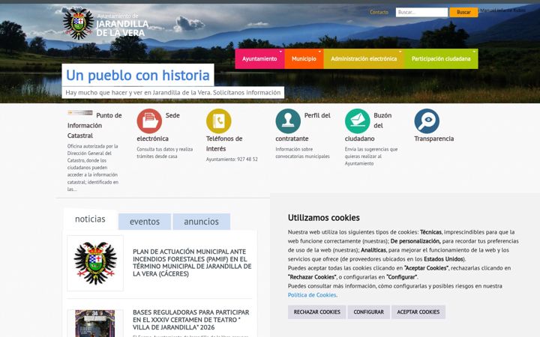The image size is (540, 337).
Task: Click 'Consulta tus datos y realiza trámites' text
Action: (x=164, y=153)
